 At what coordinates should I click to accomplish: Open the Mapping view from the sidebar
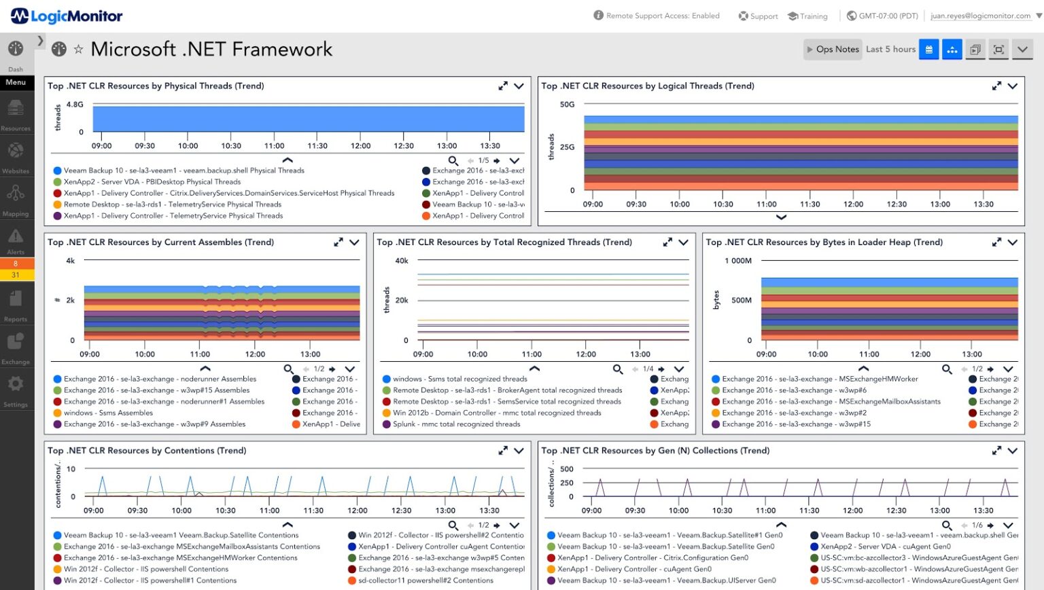click(x=15, y=195)
